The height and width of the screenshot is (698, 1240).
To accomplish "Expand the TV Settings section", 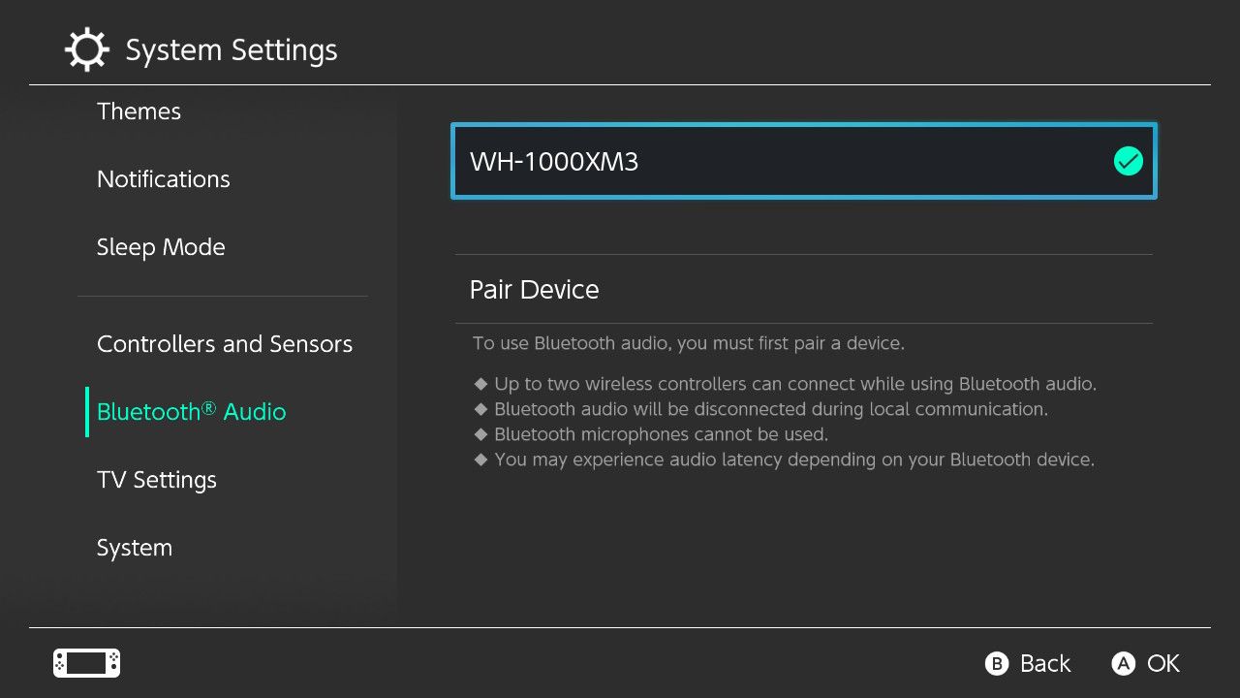I will 156,479.
